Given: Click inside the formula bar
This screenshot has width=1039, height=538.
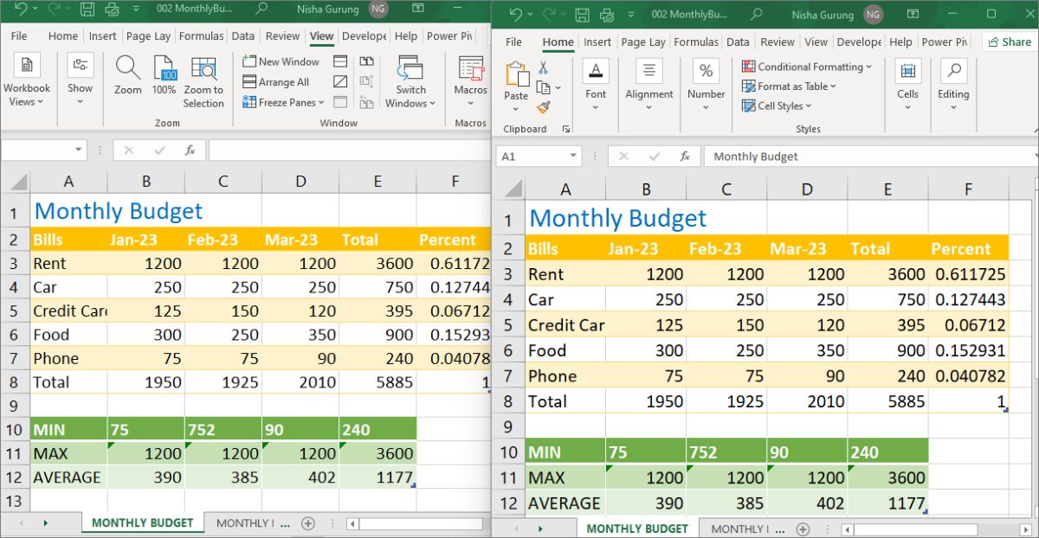Looking at the screenshot, I should pyautogui.click(x=866, y=156).
